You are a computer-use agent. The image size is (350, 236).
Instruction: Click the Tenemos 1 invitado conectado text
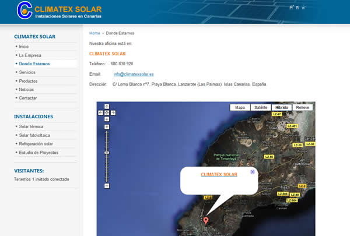pyautogui.click(x=41, y=179)
